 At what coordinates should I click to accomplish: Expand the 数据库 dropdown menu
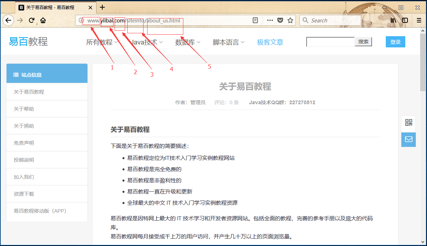pyautogui.click(x=188, y=42)
